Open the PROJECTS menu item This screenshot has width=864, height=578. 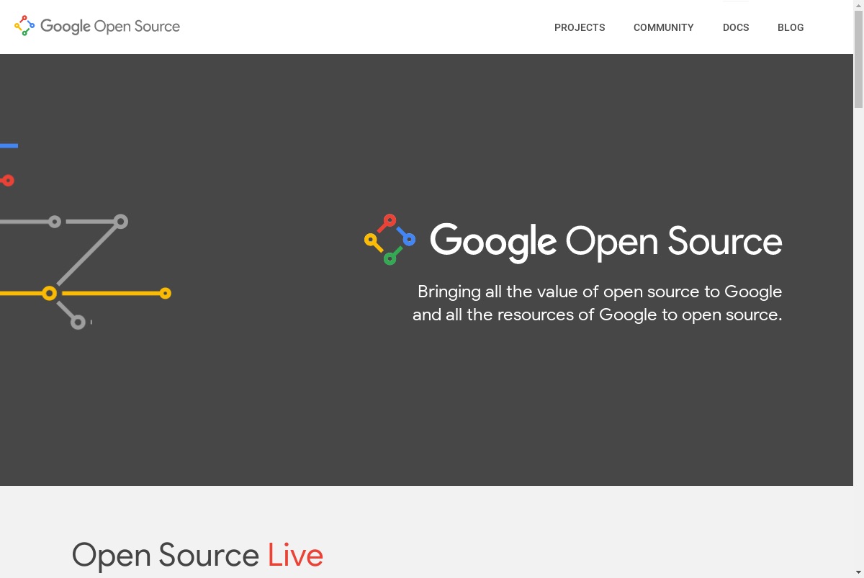[x=580, y=27]
